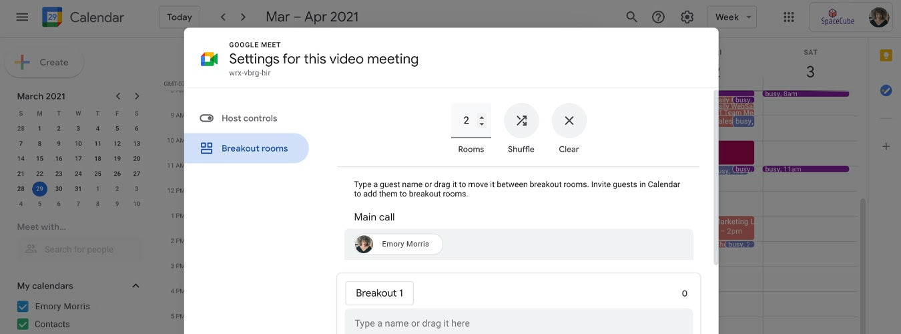Select the Host controls tab
The height and width of the screenshot is (334, 901).
pyautogui.click(x=248, y=118)
